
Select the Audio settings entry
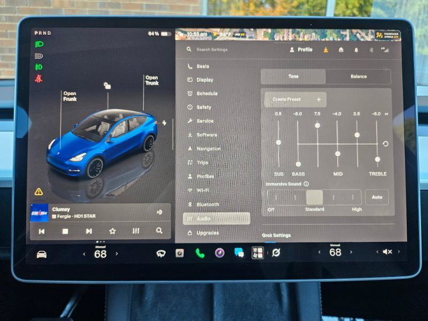(x=217, y=219)
